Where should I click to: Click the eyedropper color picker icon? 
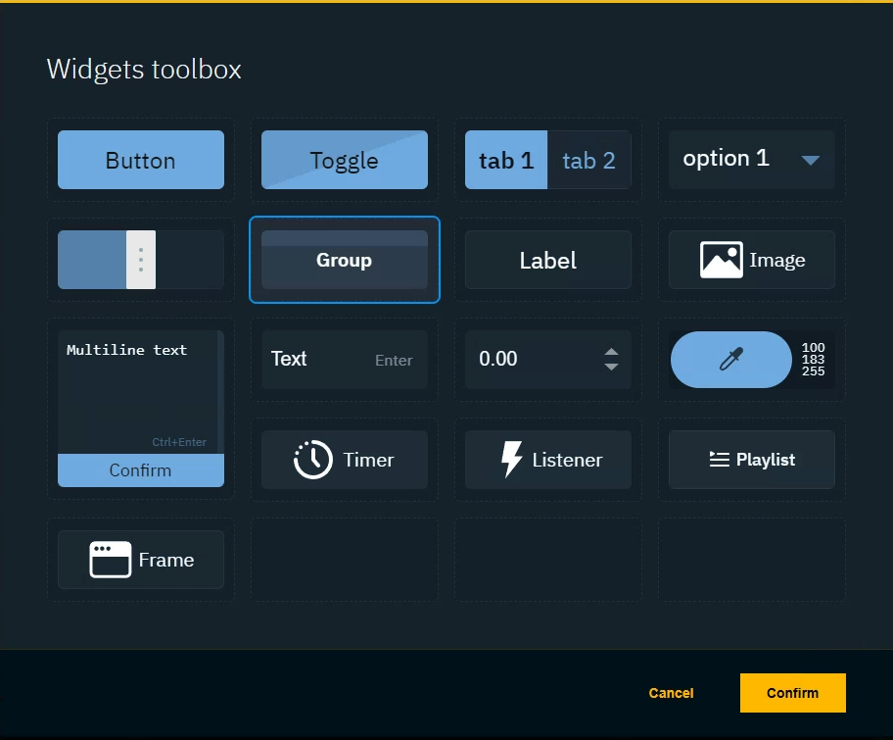[730, 360]
